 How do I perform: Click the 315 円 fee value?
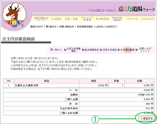click(x=149, y=108)
